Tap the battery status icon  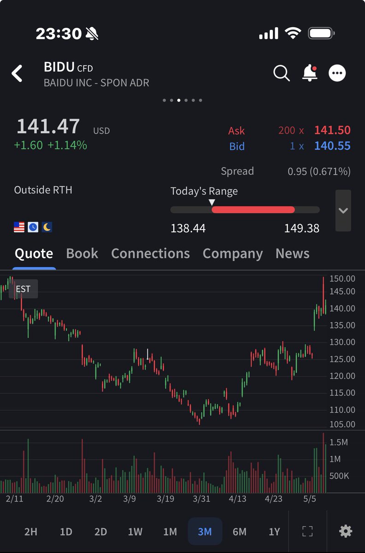point(321,33)
